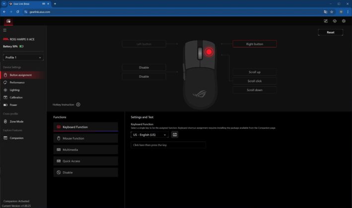Open Button assignment in sidebar
Viewport: 352px width, 208px height.
(23, 75)
